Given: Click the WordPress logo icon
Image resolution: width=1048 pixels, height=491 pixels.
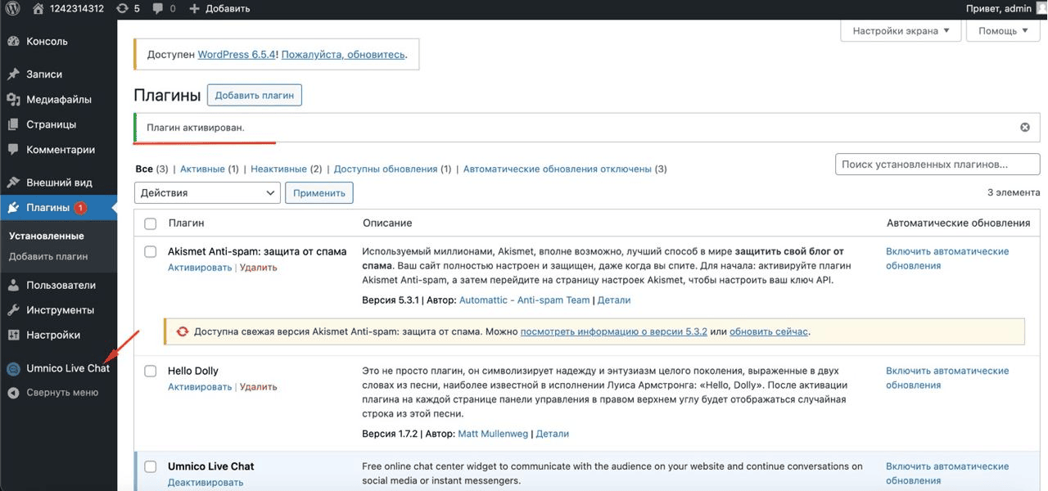Looking at the screenshot, I should tap(14, 9).
